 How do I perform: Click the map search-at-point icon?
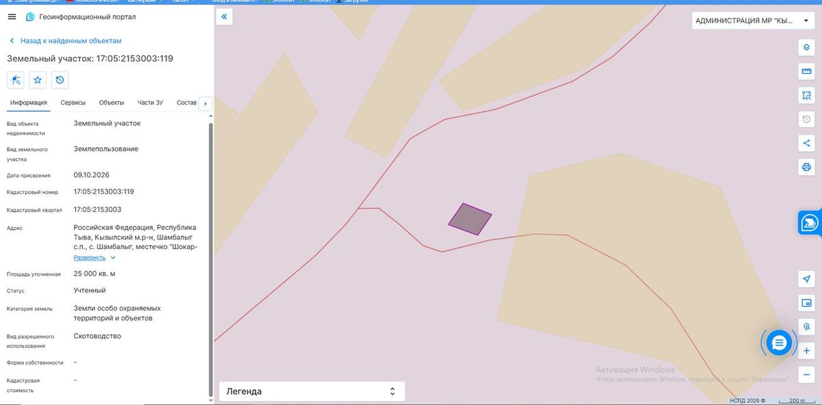[806, 327]
